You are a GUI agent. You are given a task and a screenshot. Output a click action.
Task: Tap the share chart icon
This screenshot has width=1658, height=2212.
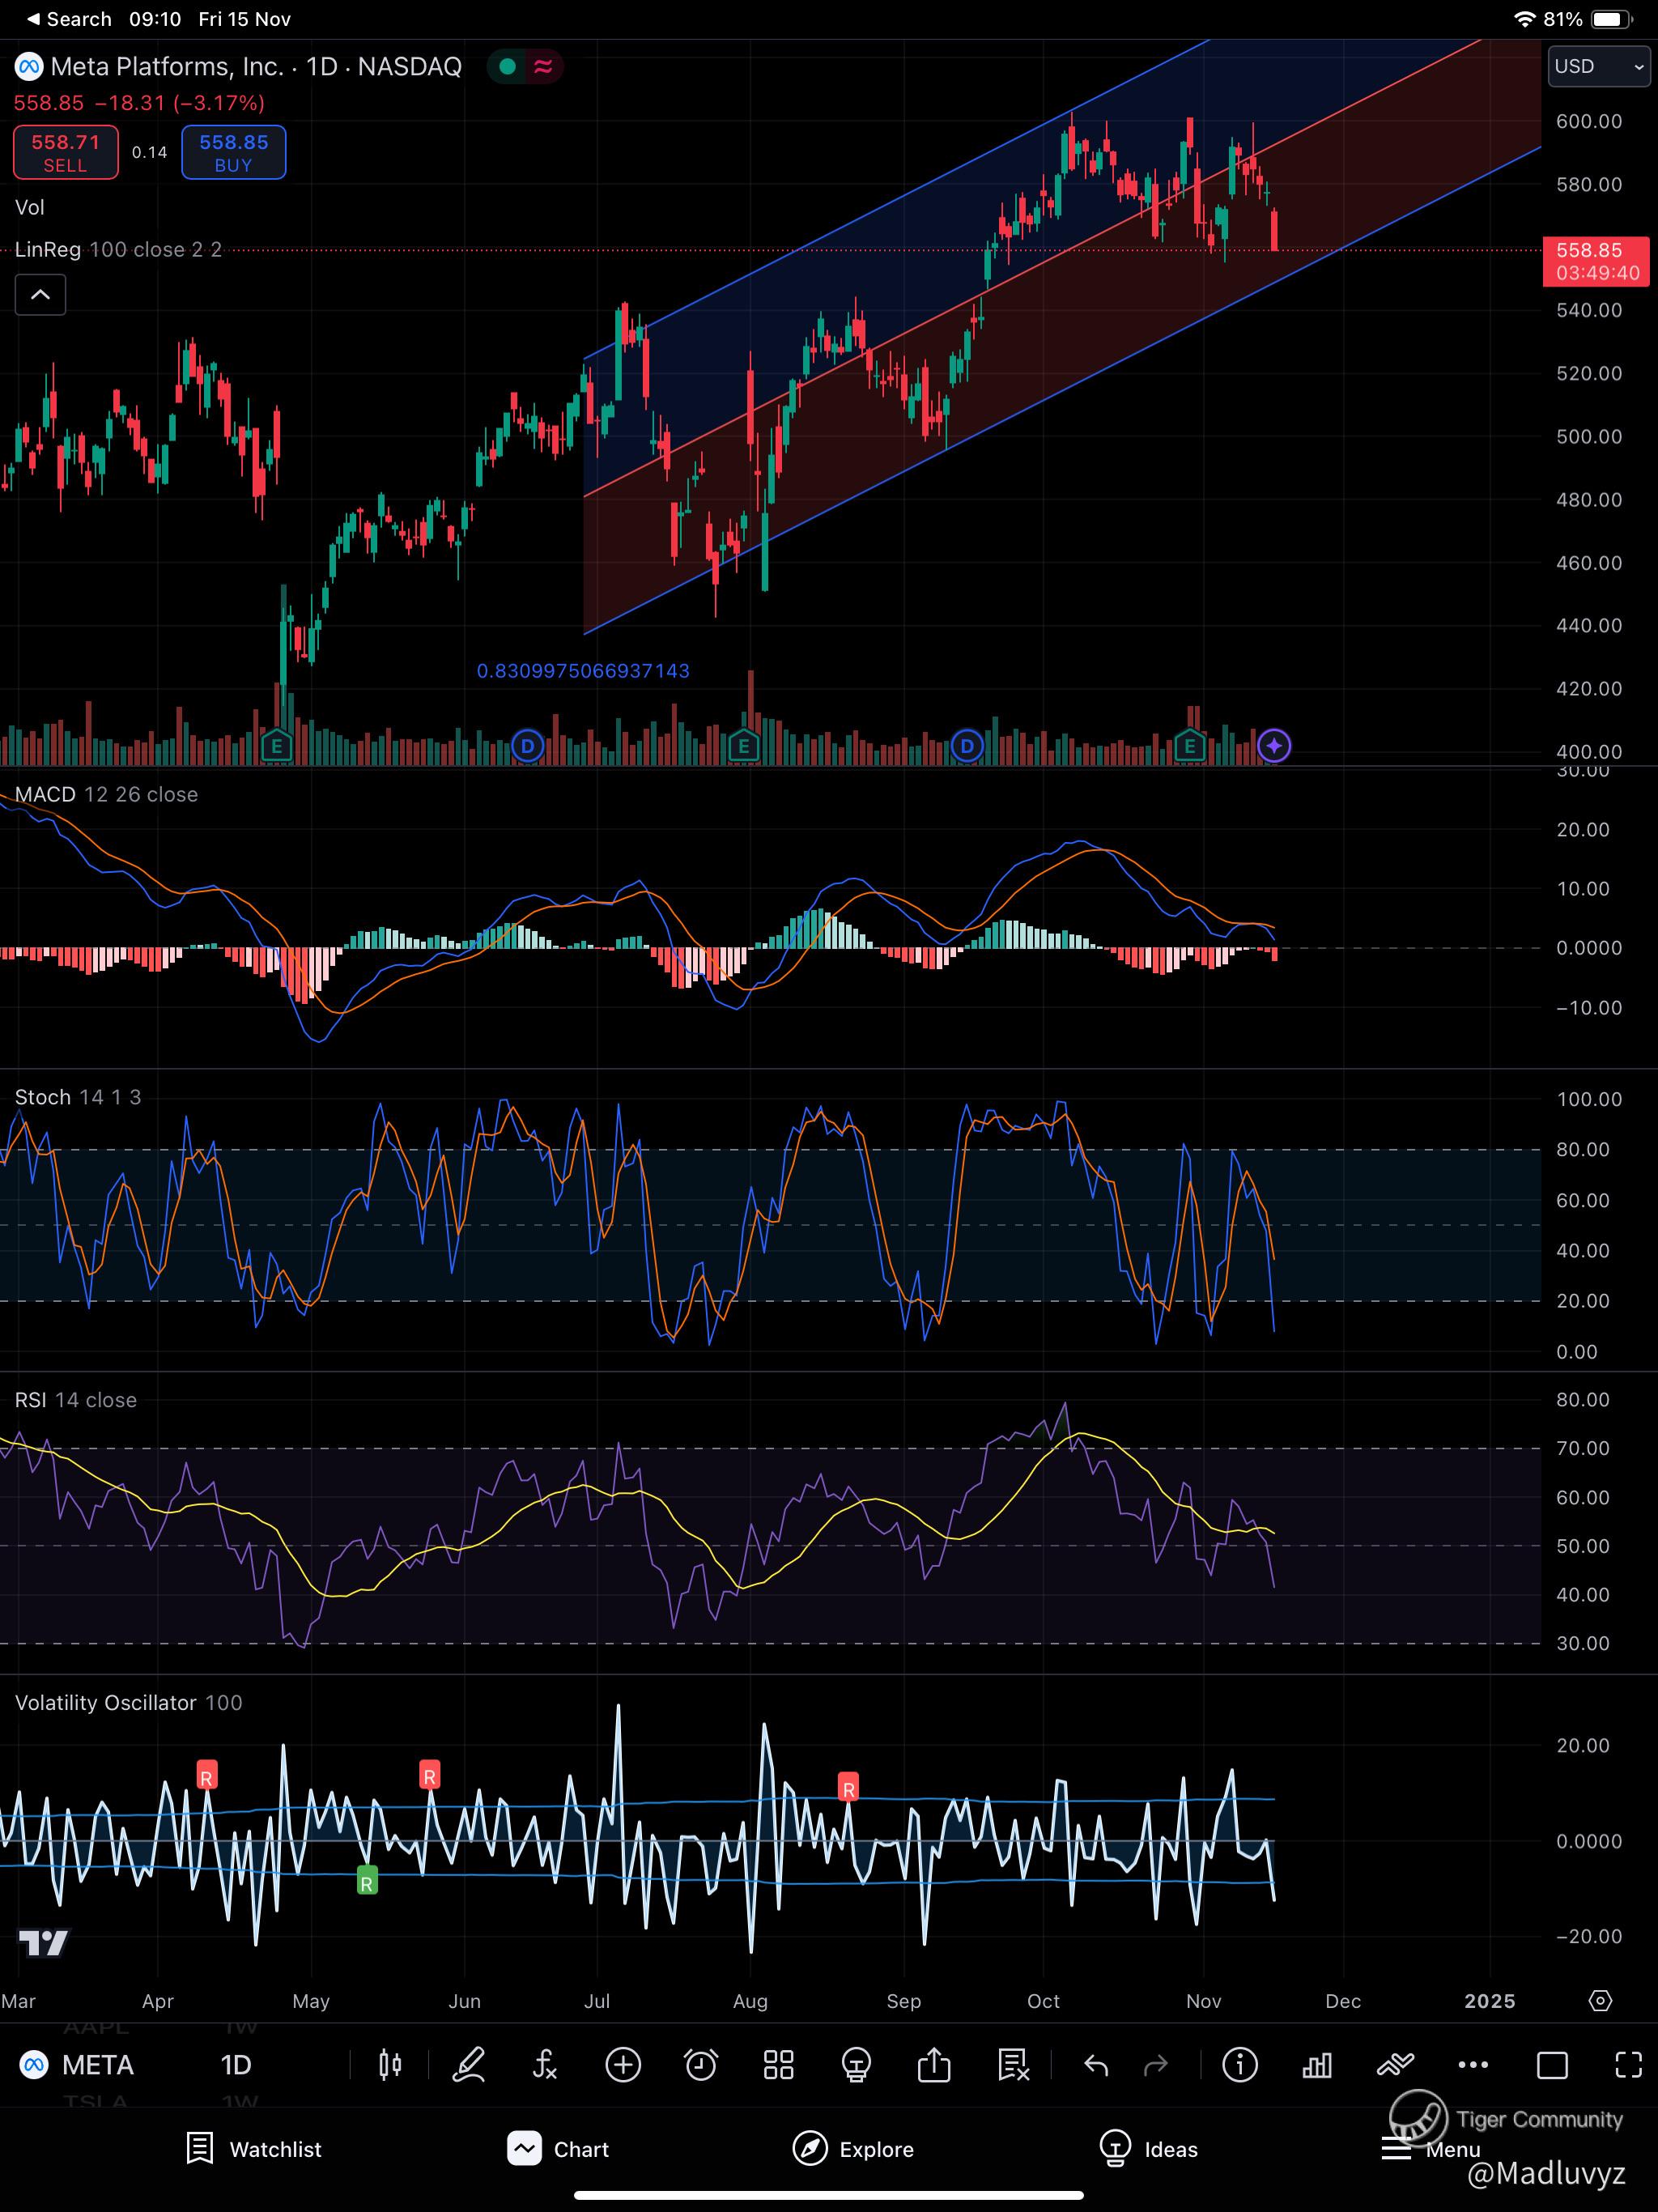point(934,2065)
